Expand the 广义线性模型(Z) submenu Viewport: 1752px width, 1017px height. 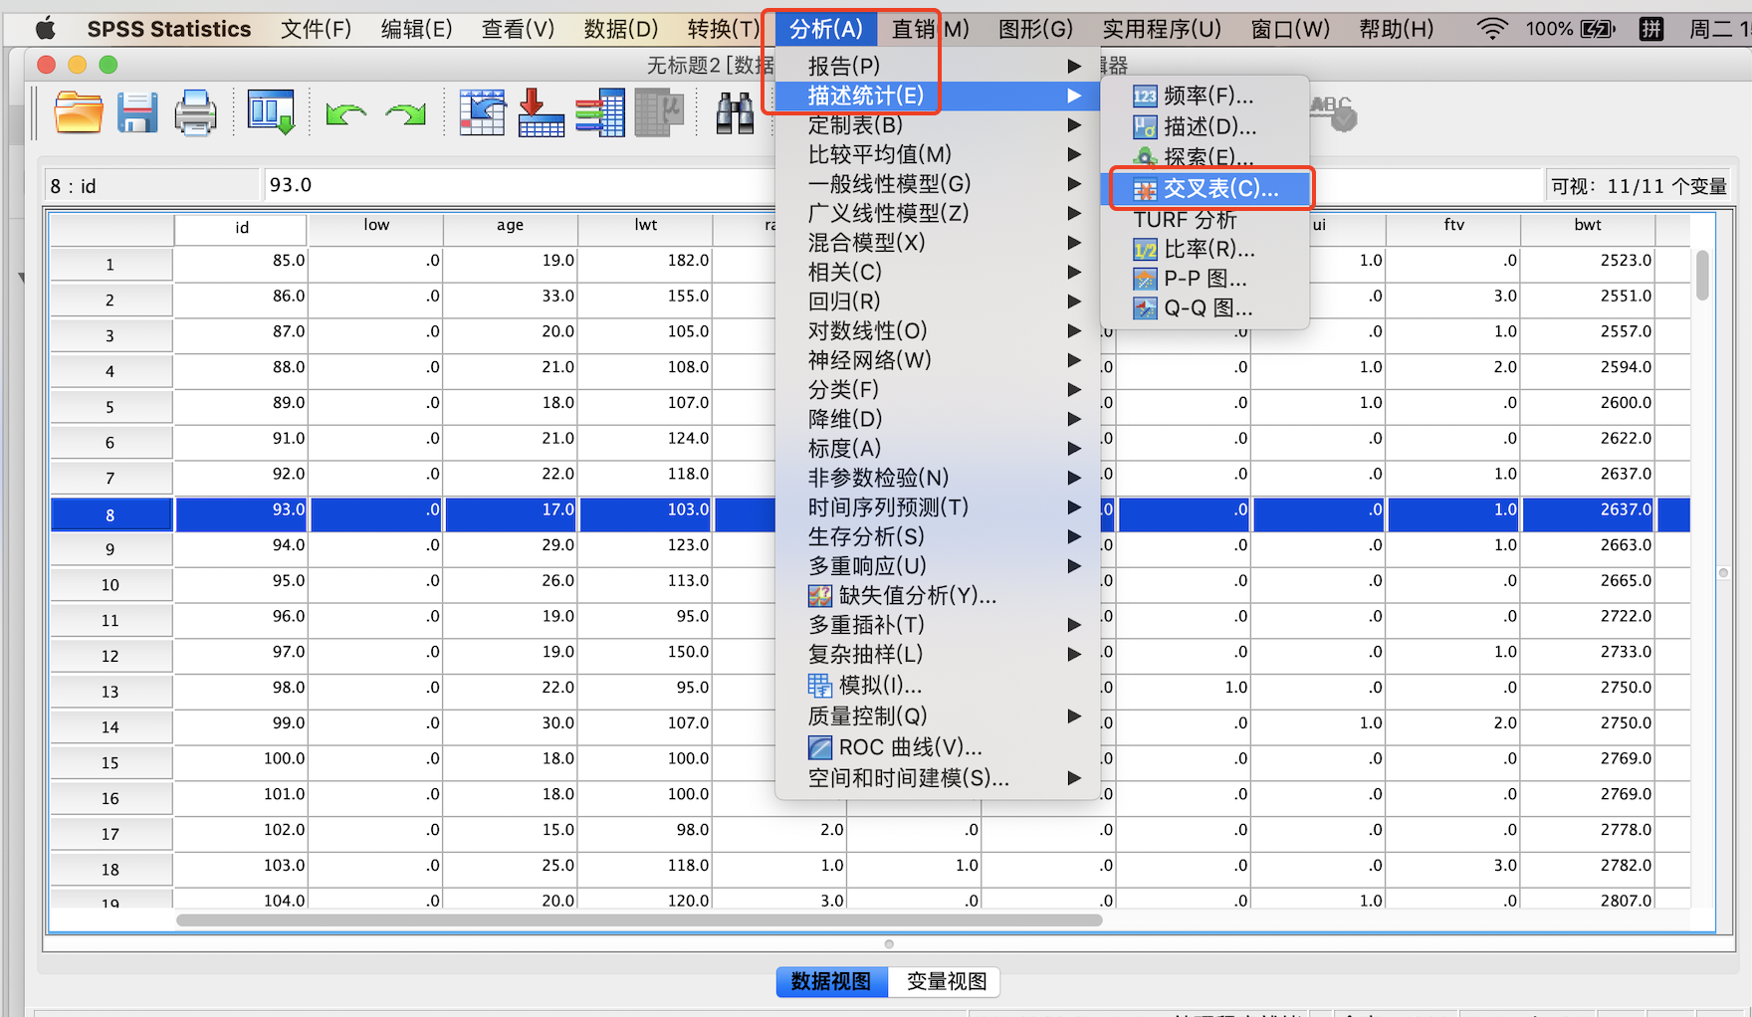[x=938, y=213]
